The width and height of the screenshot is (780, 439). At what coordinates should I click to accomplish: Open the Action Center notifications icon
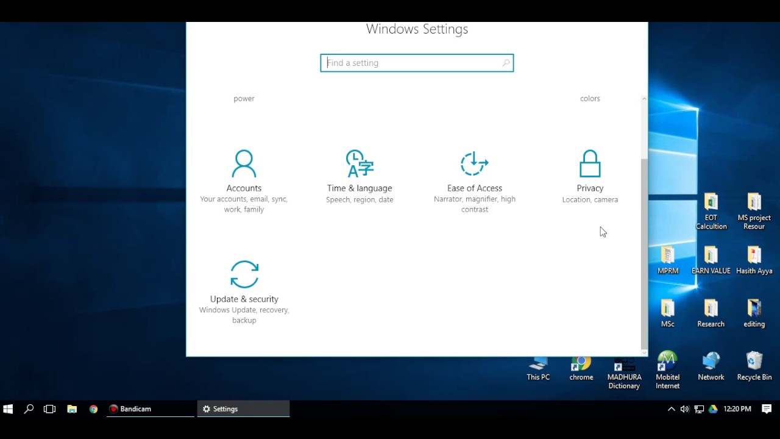tap(767, 409)
